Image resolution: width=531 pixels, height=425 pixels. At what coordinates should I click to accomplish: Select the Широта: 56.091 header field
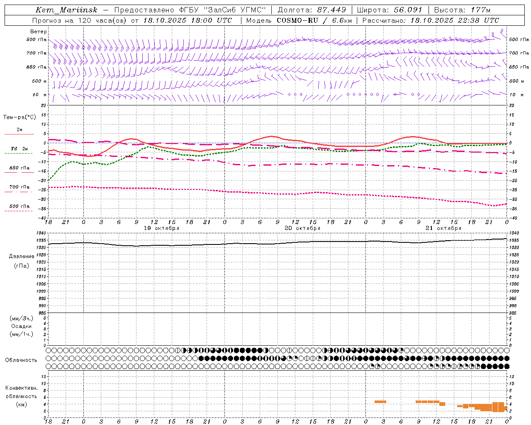(x=390, y=10)
